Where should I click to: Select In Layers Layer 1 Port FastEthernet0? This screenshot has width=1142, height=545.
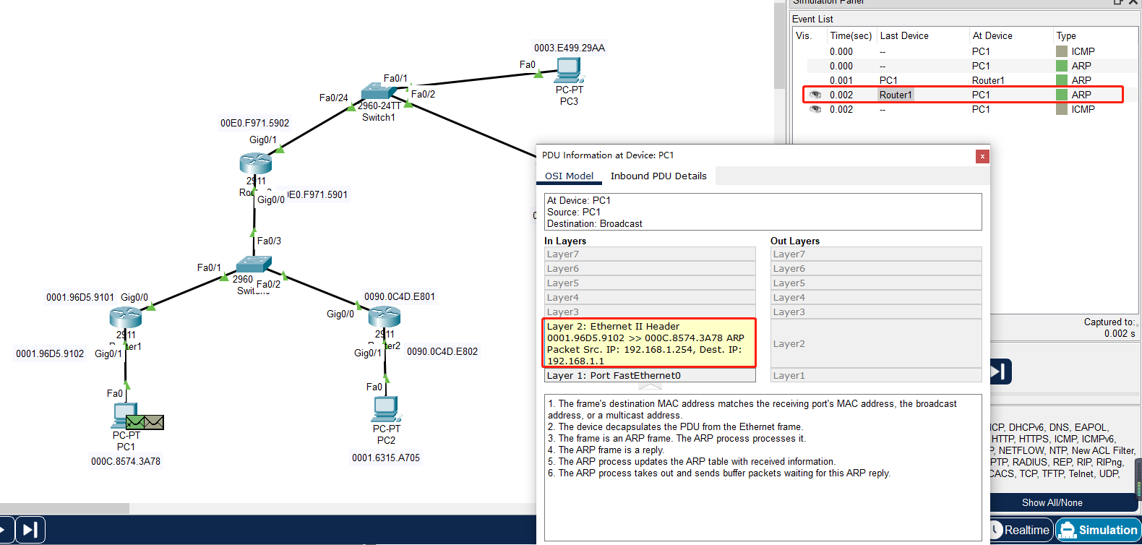tap(650, 376)
